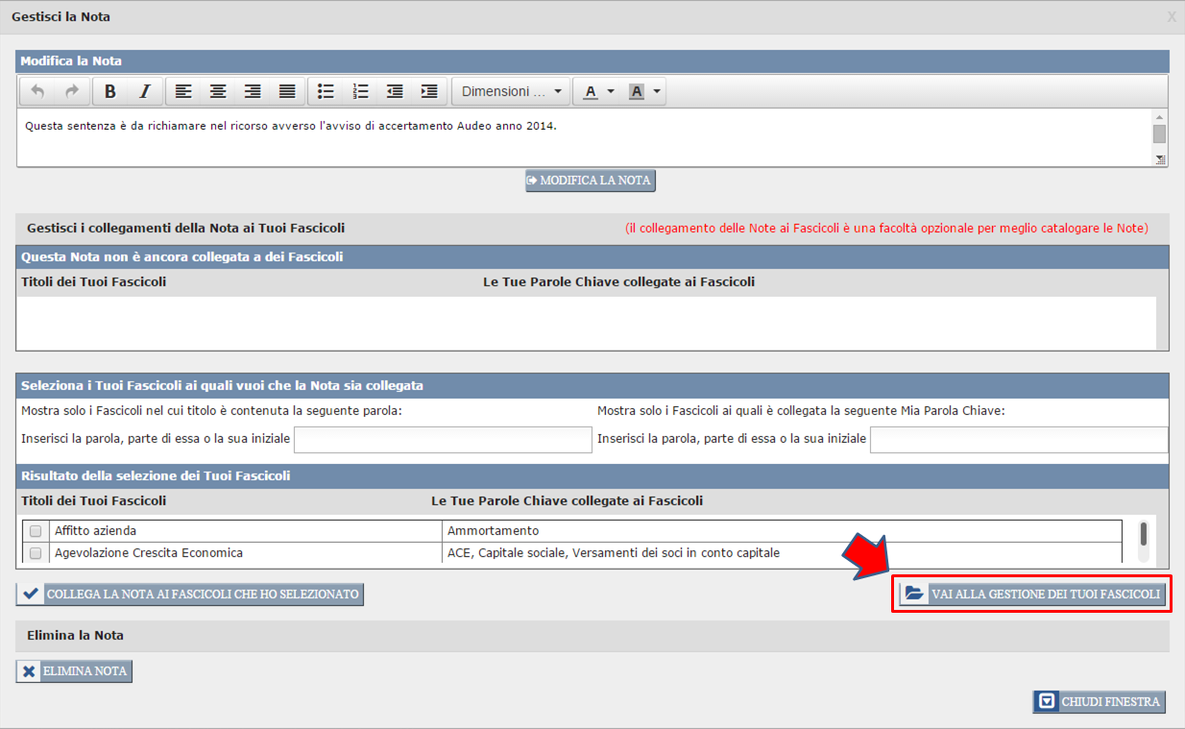The width and height of the screenshot is (1185, 729).
Task: Justify the note text
Action: pyautogui.click(x=287, y=91)
